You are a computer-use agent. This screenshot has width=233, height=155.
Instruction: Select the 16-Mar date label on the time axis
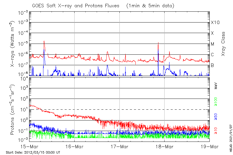click(x=74, y=146)
